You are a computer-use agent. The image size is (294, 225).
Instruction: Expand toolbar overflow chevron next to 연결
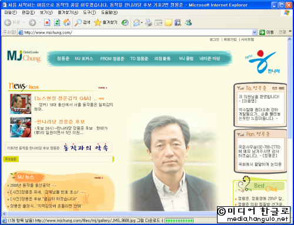(290, 31)
